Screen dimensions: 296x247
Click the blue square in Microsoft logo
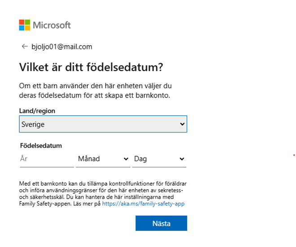point(22,28)
